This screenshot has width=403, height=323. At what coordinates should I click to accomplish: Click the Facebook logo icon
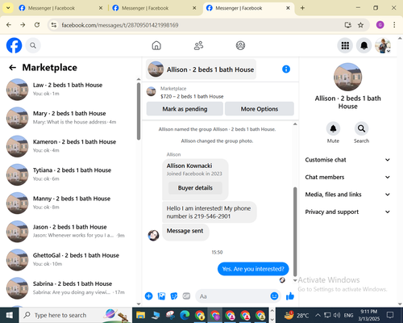pyautogui.click(x=14, y=45)
